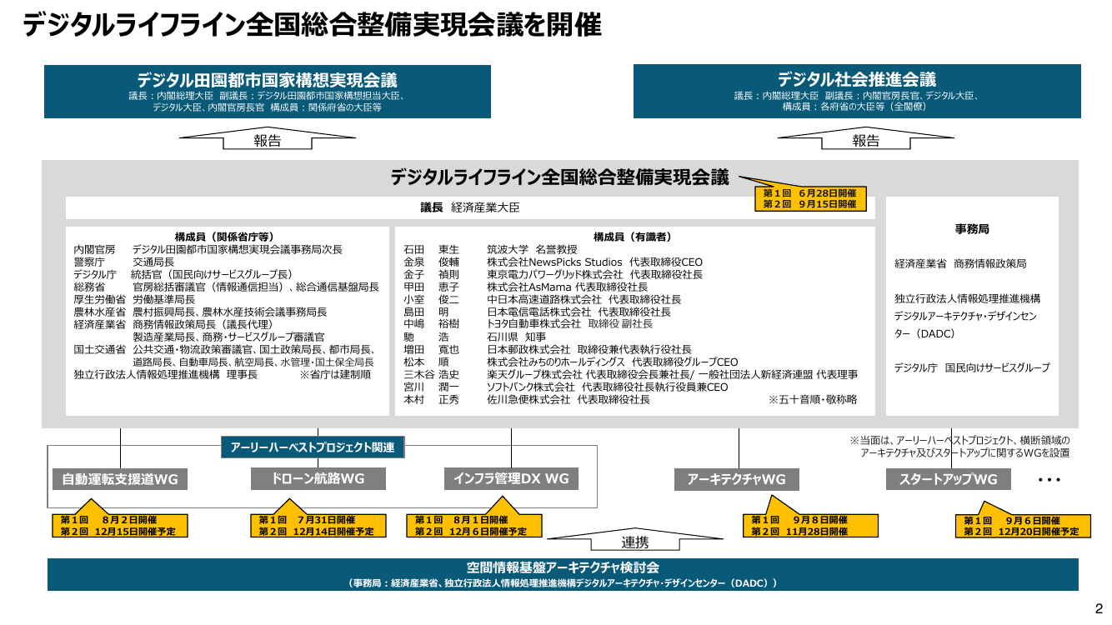Image resolution: width=1112 pixels, height=625 pixels.
Task: Click 議長 経済産業大臣 text
Action: point(469,207)
